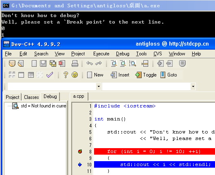Screen dimensions: 215x175
Task: Open the File menu
Action: point(8,54)
